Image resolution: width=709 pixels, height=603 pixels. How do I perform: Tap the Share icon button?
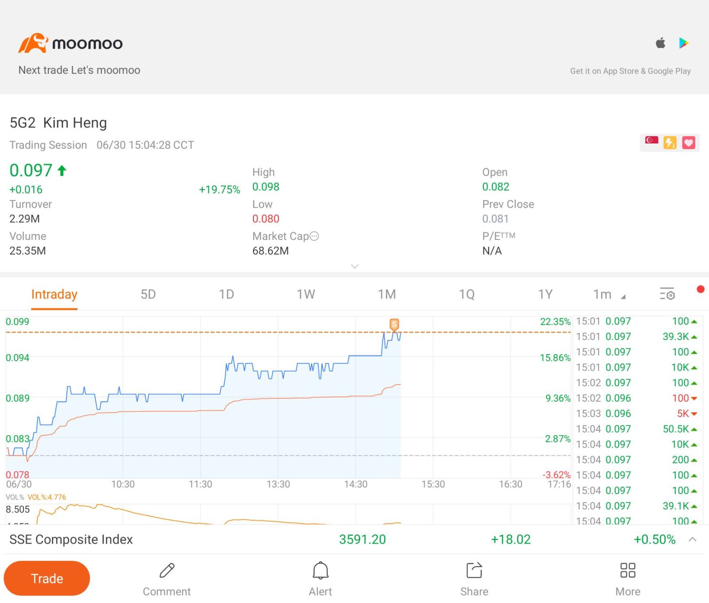click(x=474, y=579)
